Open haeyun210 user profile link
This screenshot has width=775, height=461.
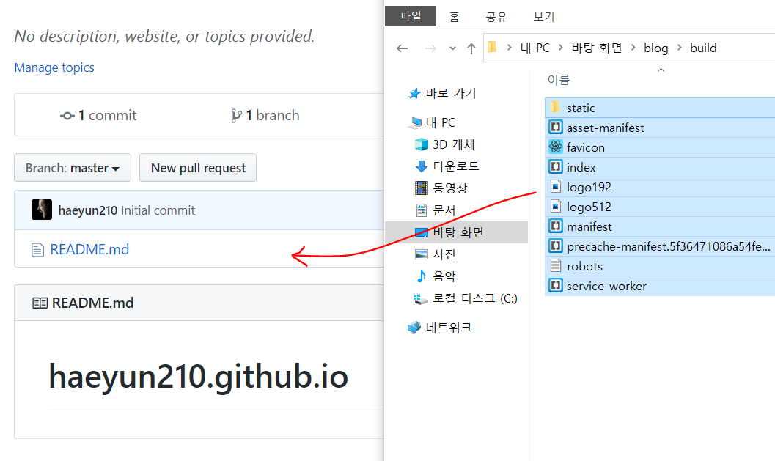(x=87, y=210)
